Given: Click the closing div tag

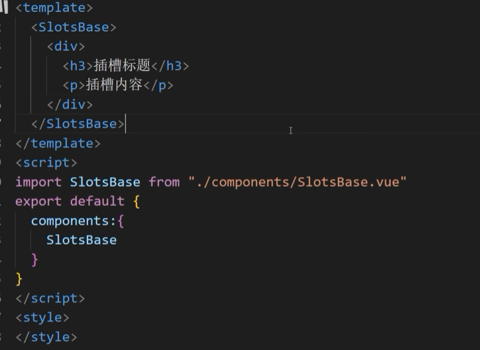Looking at the screenshot, I should pos(70,105).
